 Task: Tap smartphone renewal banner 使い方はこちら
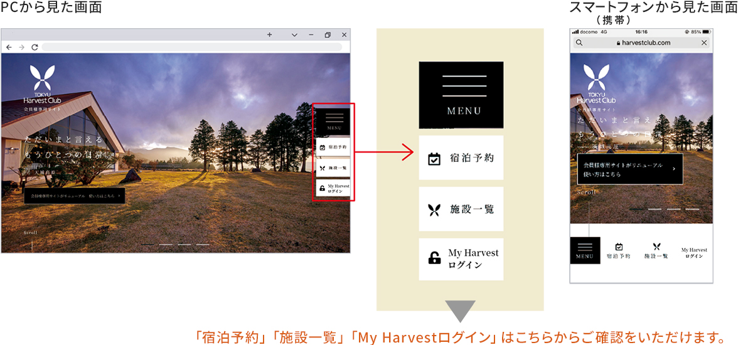(629, 169)
